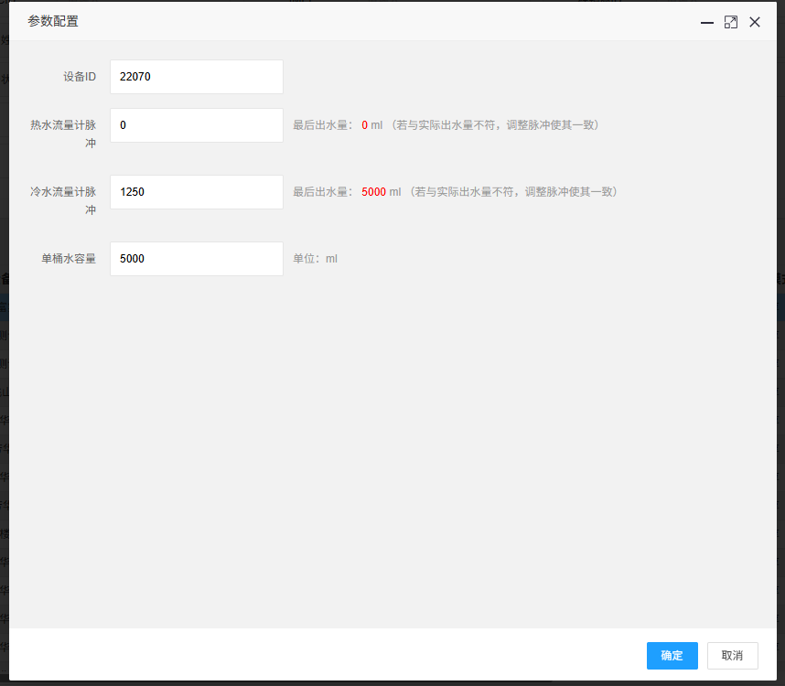Click the 单桶水容量 label

[69, 259]
